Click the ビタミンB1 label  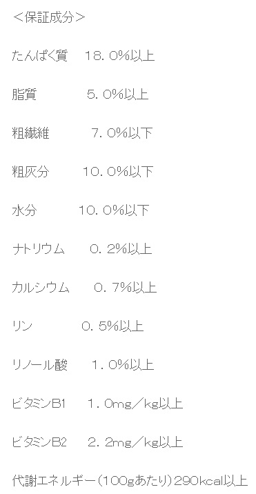pos(39,404)
